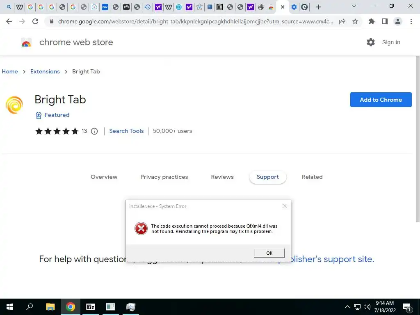Switch to the rainbow web store tab
The height and width of the screenshot is (315, 420).
pyautogui.click(x=271, y=7)
